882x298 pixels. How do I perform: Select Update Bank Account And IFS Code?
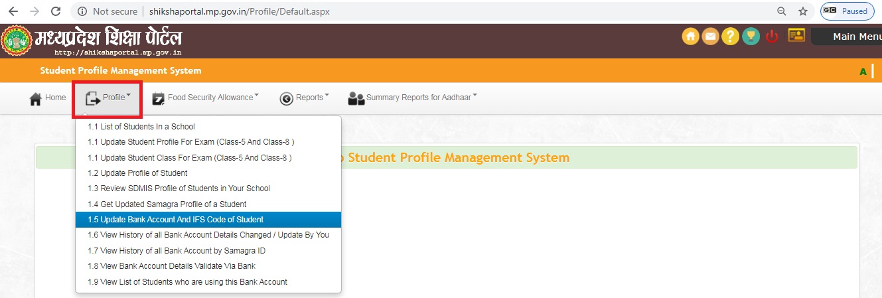click(x=175, y=220)
